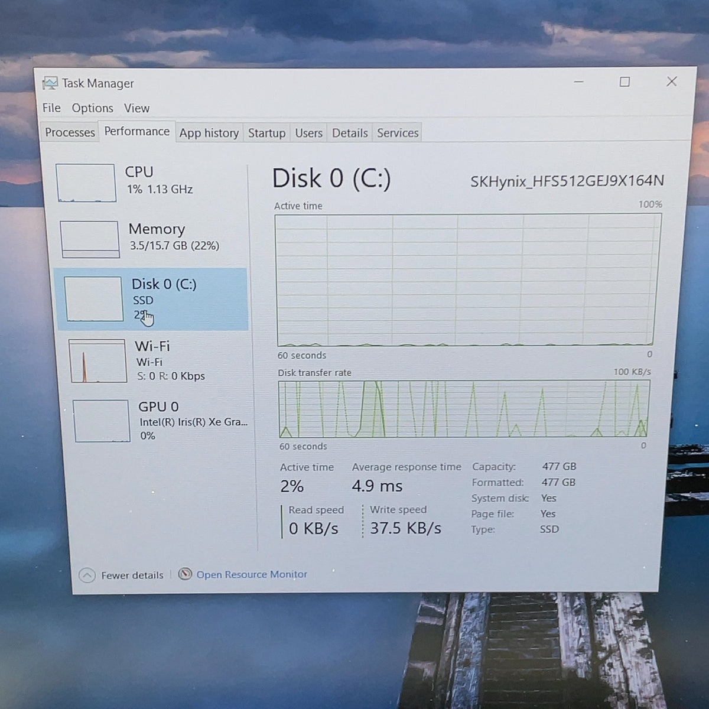Click the CPU usage mini graph thumbnail

click(x=86, y=183)
